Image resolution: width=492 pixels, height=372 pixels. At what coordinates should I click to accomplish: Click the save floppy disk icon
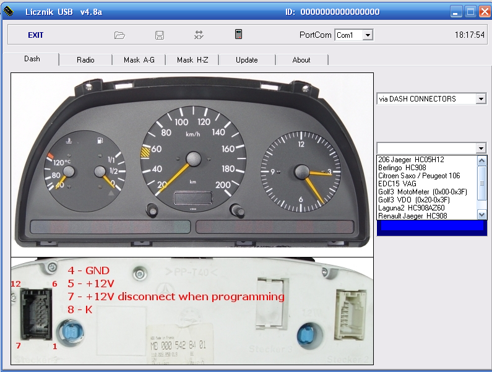159,35
